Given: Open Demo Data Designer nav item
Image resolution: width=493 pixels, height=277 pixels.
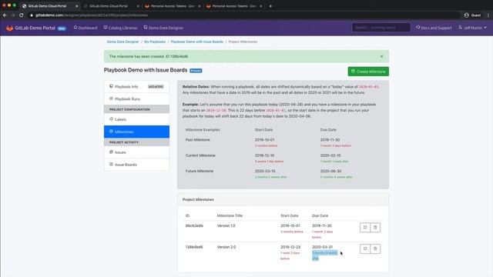Looking at the screenshot, I should click(163, 28).
